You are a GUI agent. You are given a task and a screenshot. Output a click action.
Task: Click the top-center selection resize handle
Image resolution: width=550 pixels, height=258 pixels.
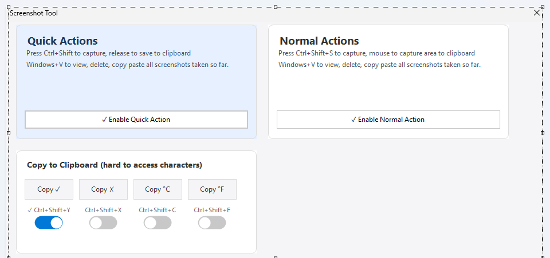(x=276, y=7)
